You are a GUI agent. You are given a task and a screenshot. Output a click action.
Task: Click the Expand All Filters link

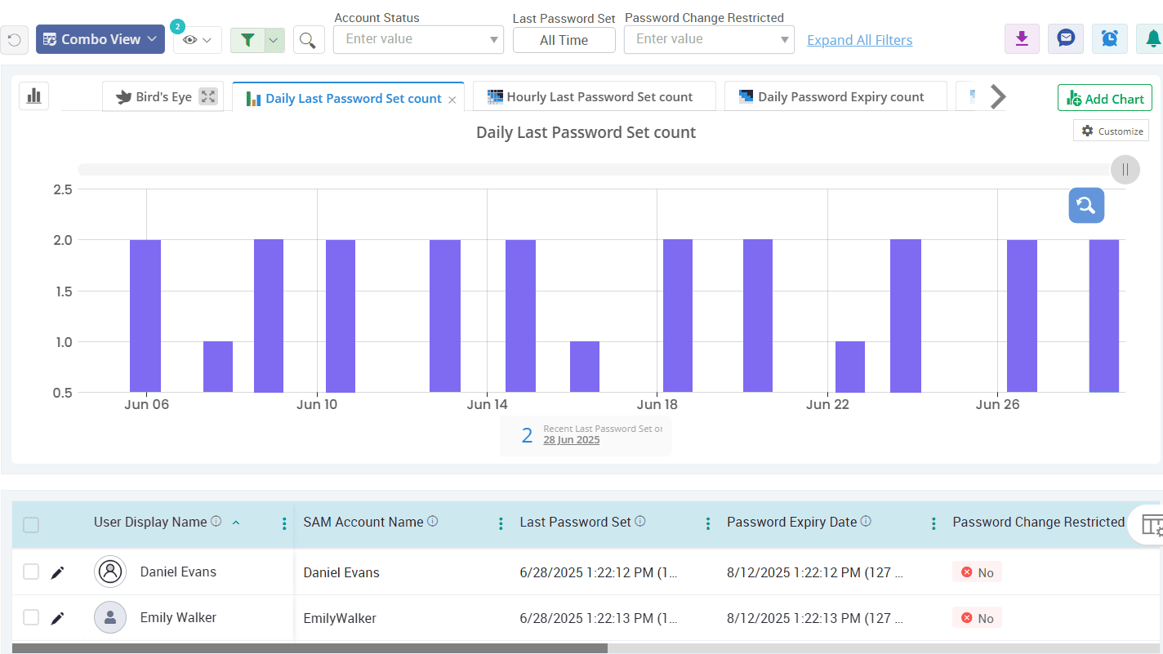859,40
